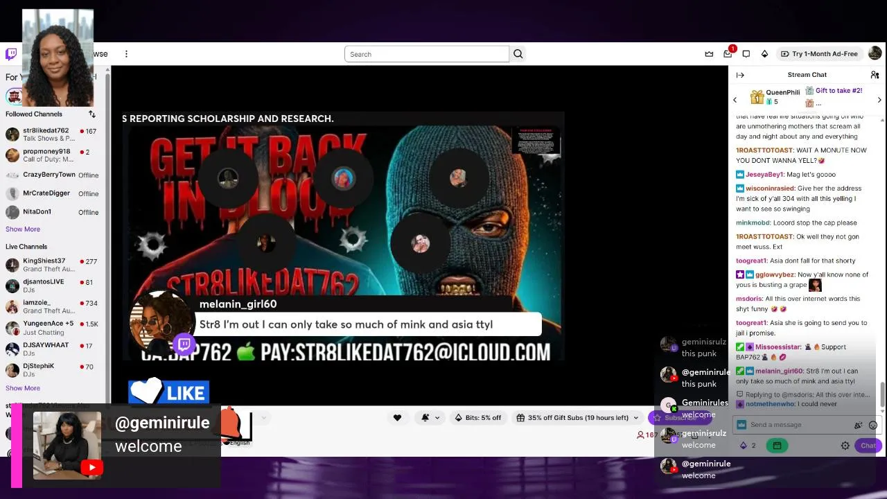The image size is (887, 499).
Task: Click the Twitch badge on melanin_girl60 avatar
Action: click(x=184, y=344)
